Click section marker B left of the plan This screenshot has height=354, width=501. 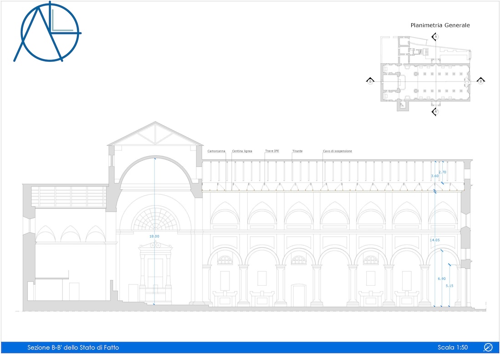[370, 81]
